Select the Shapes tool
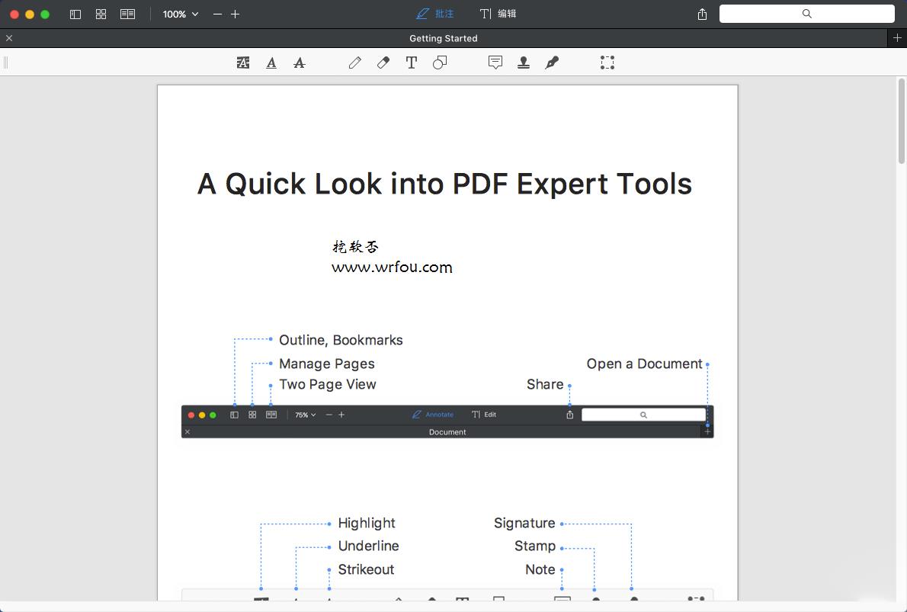This screenshot has width=907, height=612. 440,63
